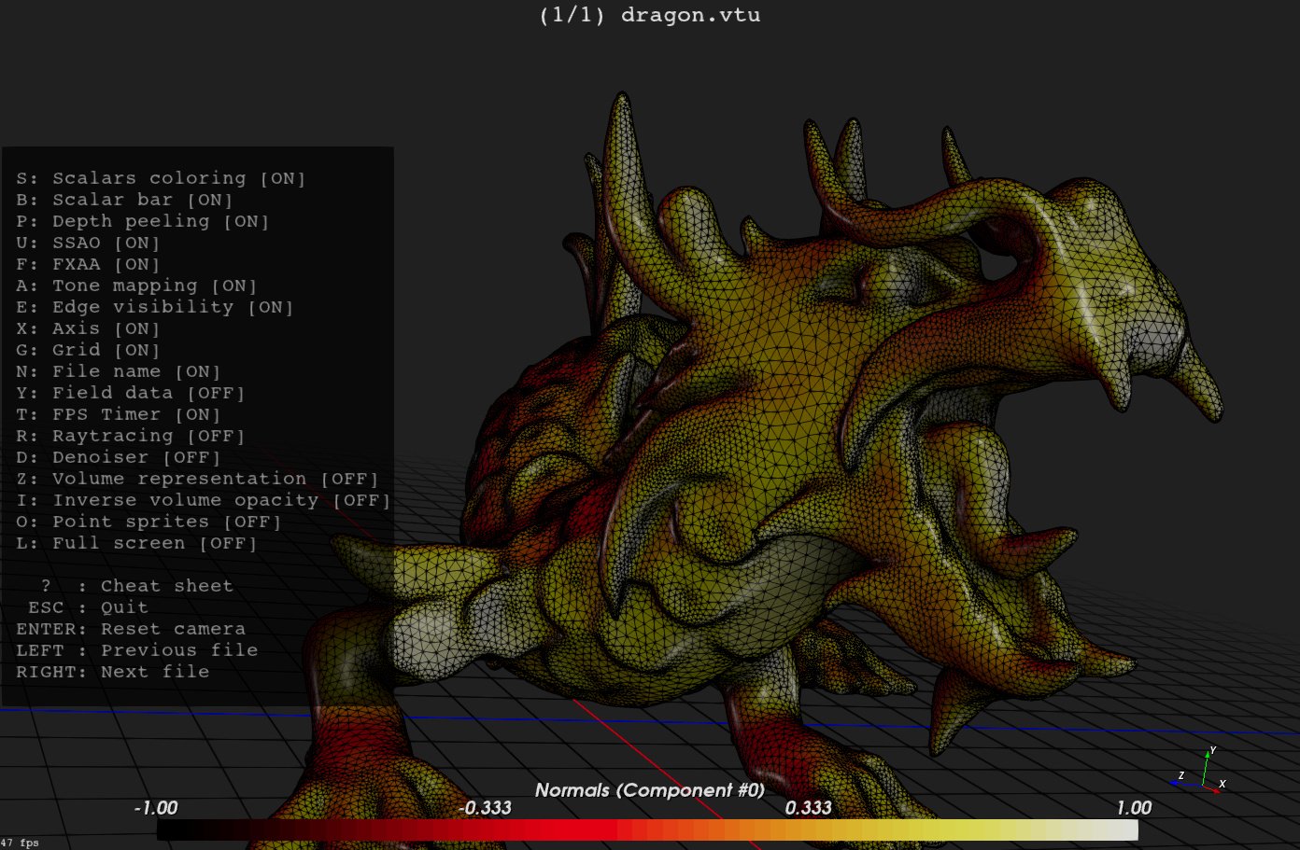This screenshot has height=850, width=1300.
Task: Click the '? : Cheat sheet' line
Action: (x=136, y=586)
